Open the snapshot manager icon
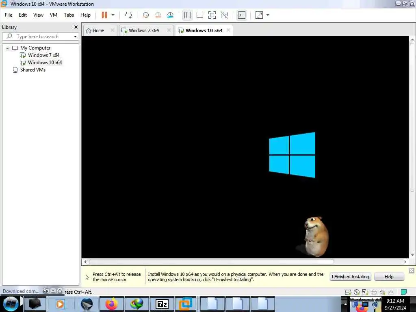Image resolution: width=416 pixels, height=312 pixels. pos(170,15)
